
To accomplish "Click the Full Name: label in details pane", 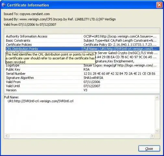I will click(11, 97).
